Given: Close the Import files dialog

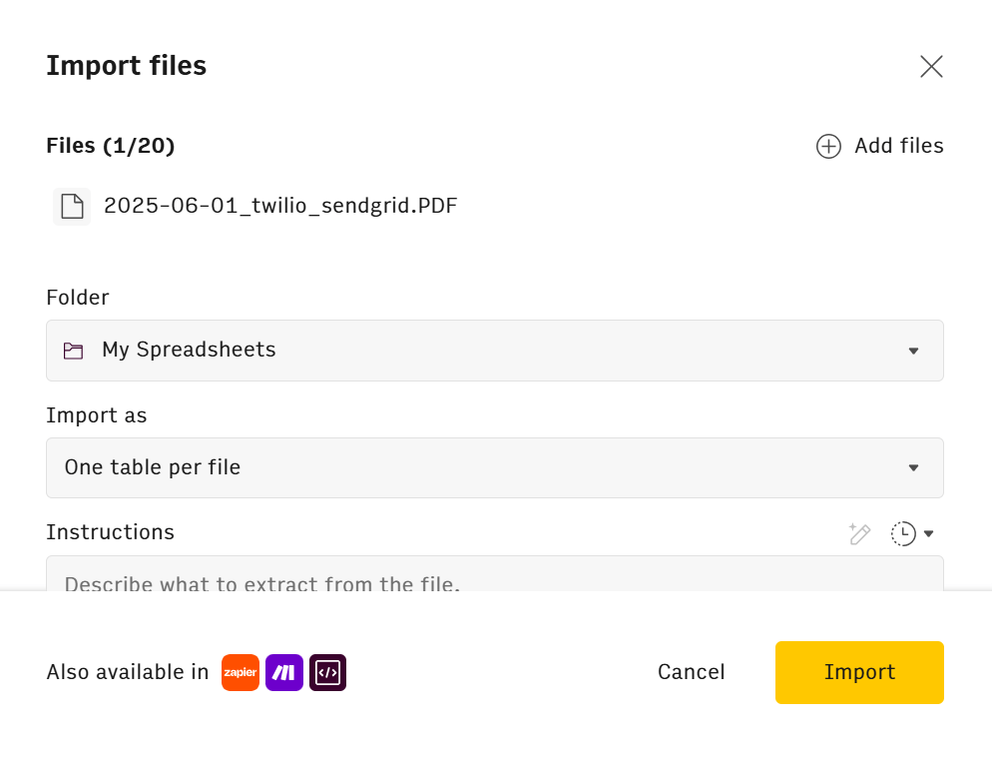Looking at the screenshot, I should click(930, 66).
